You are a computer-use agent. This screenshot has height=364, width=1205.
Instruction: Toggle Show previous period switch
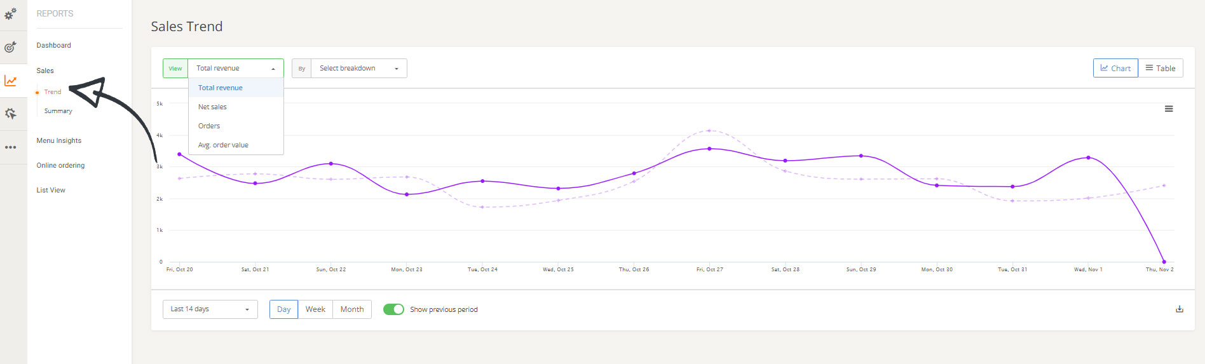pos(393,309)
